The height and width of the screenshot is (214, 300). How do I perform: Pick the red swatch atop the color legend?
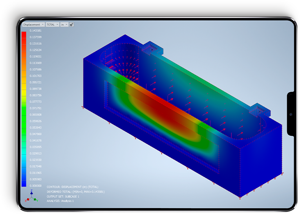coord(24,35)
